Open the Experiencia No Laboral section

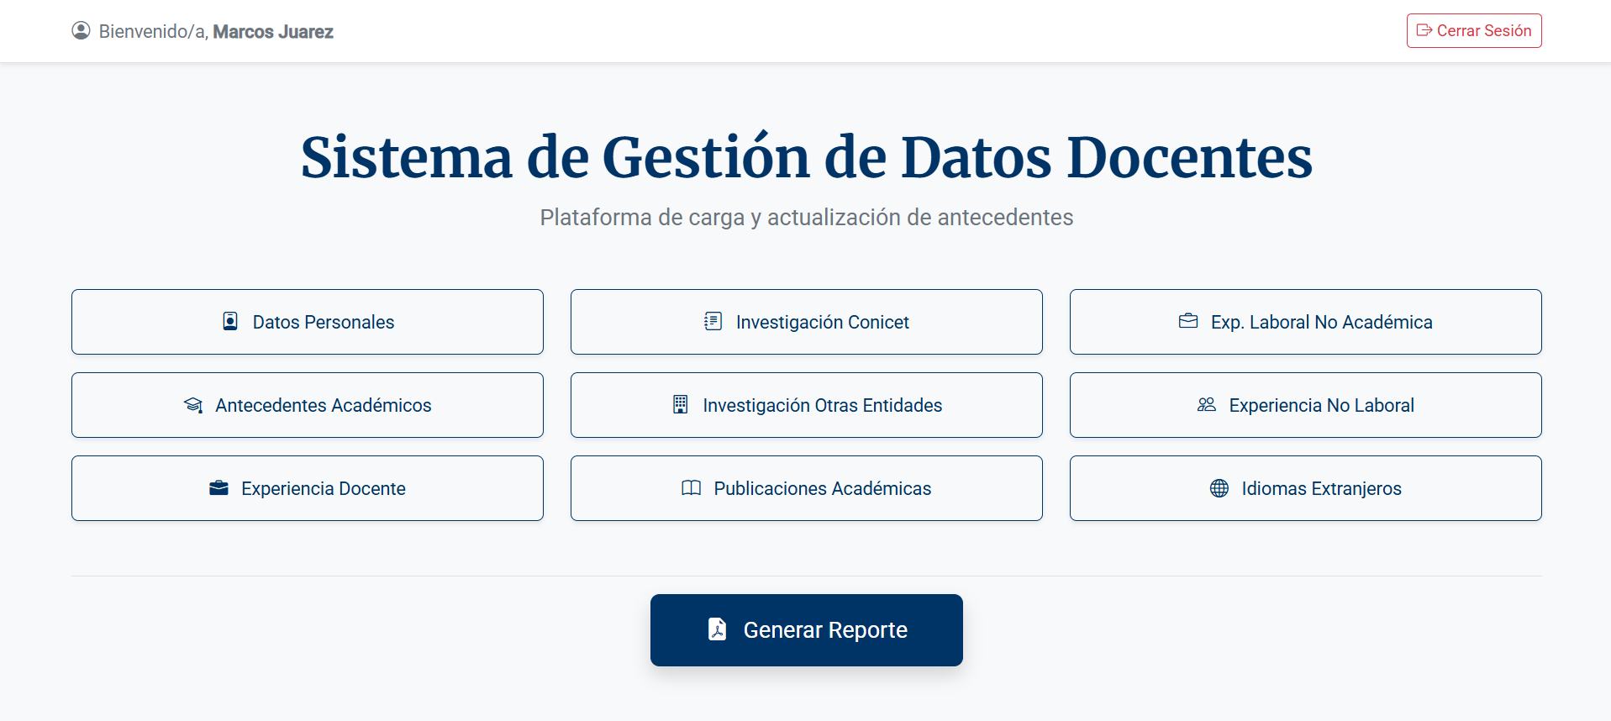[x=1305, y=404]
